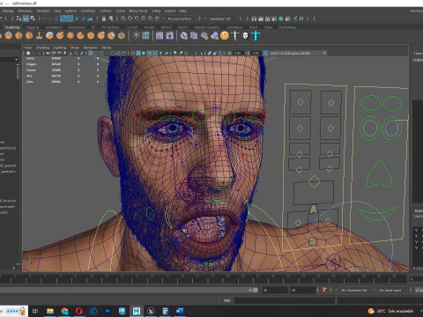Viewport: 423px width, 317px height.
Task: Toggle Snap to points magnet icon
Action: pyautogui.click(x=137, y=18)
